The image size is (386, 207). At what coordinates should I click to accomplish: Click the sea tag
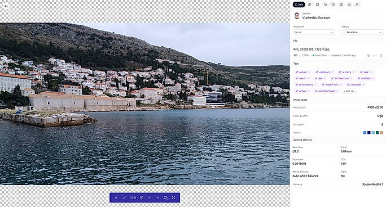pyautogui.click(x=321, y=78)
